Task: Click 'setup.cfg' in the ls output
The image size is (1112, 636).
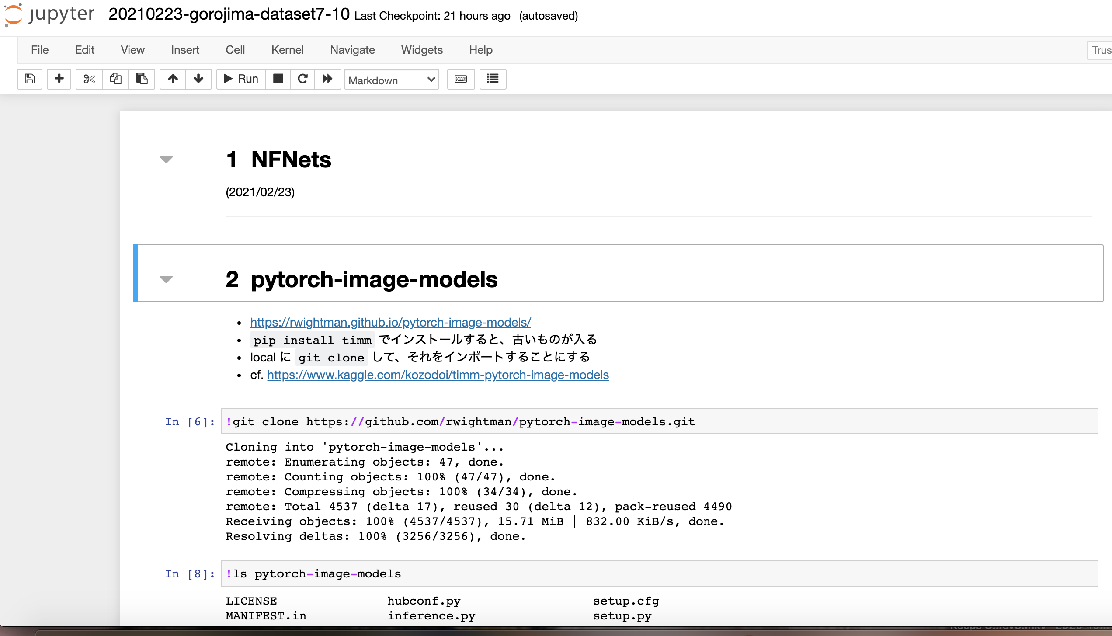Action: (x=626, y=601)
